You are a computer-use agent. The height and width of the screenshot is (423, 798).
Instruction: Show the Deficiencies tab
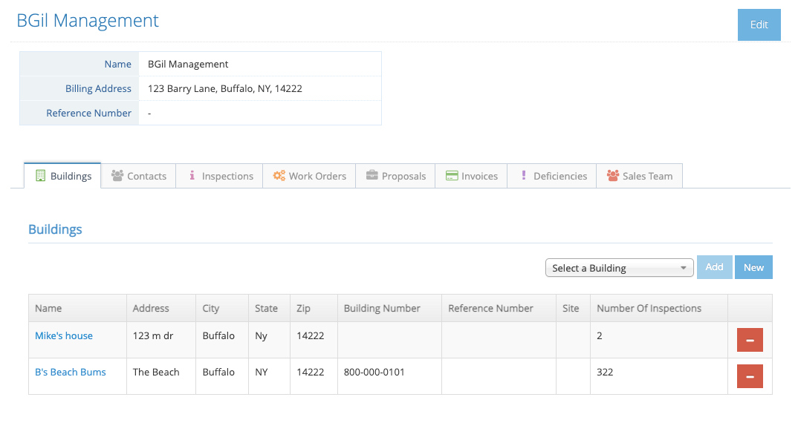551,176
